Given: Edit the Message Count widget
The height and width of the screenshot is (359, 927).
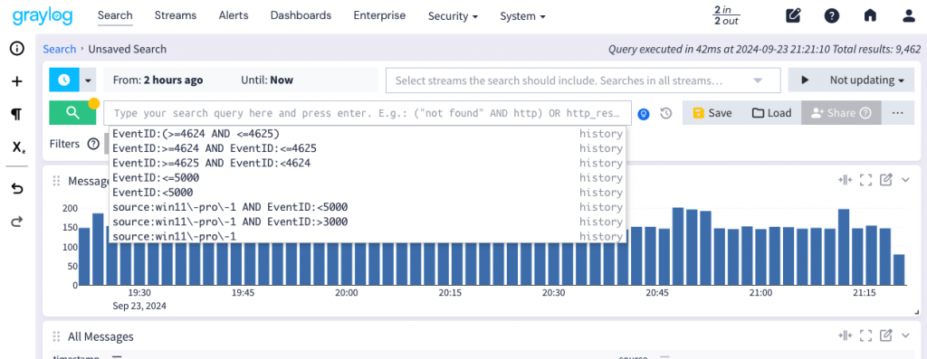Looking at the screenshot, I should click(885, 180).
